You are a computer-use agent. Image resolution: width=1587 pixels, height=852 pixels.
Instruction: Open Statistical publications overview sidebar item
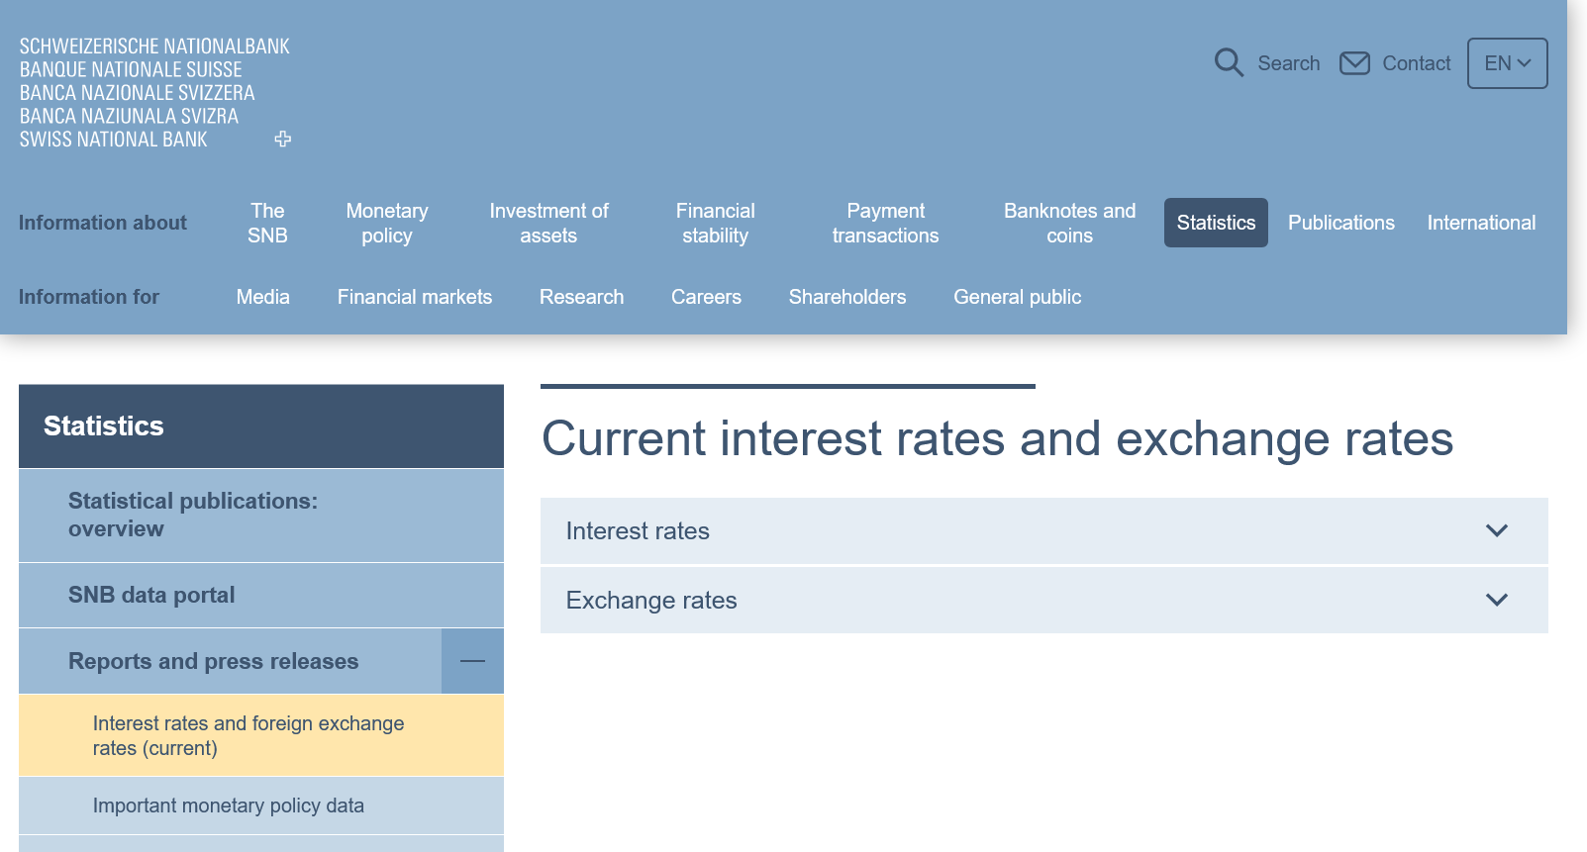pos(193,515)
